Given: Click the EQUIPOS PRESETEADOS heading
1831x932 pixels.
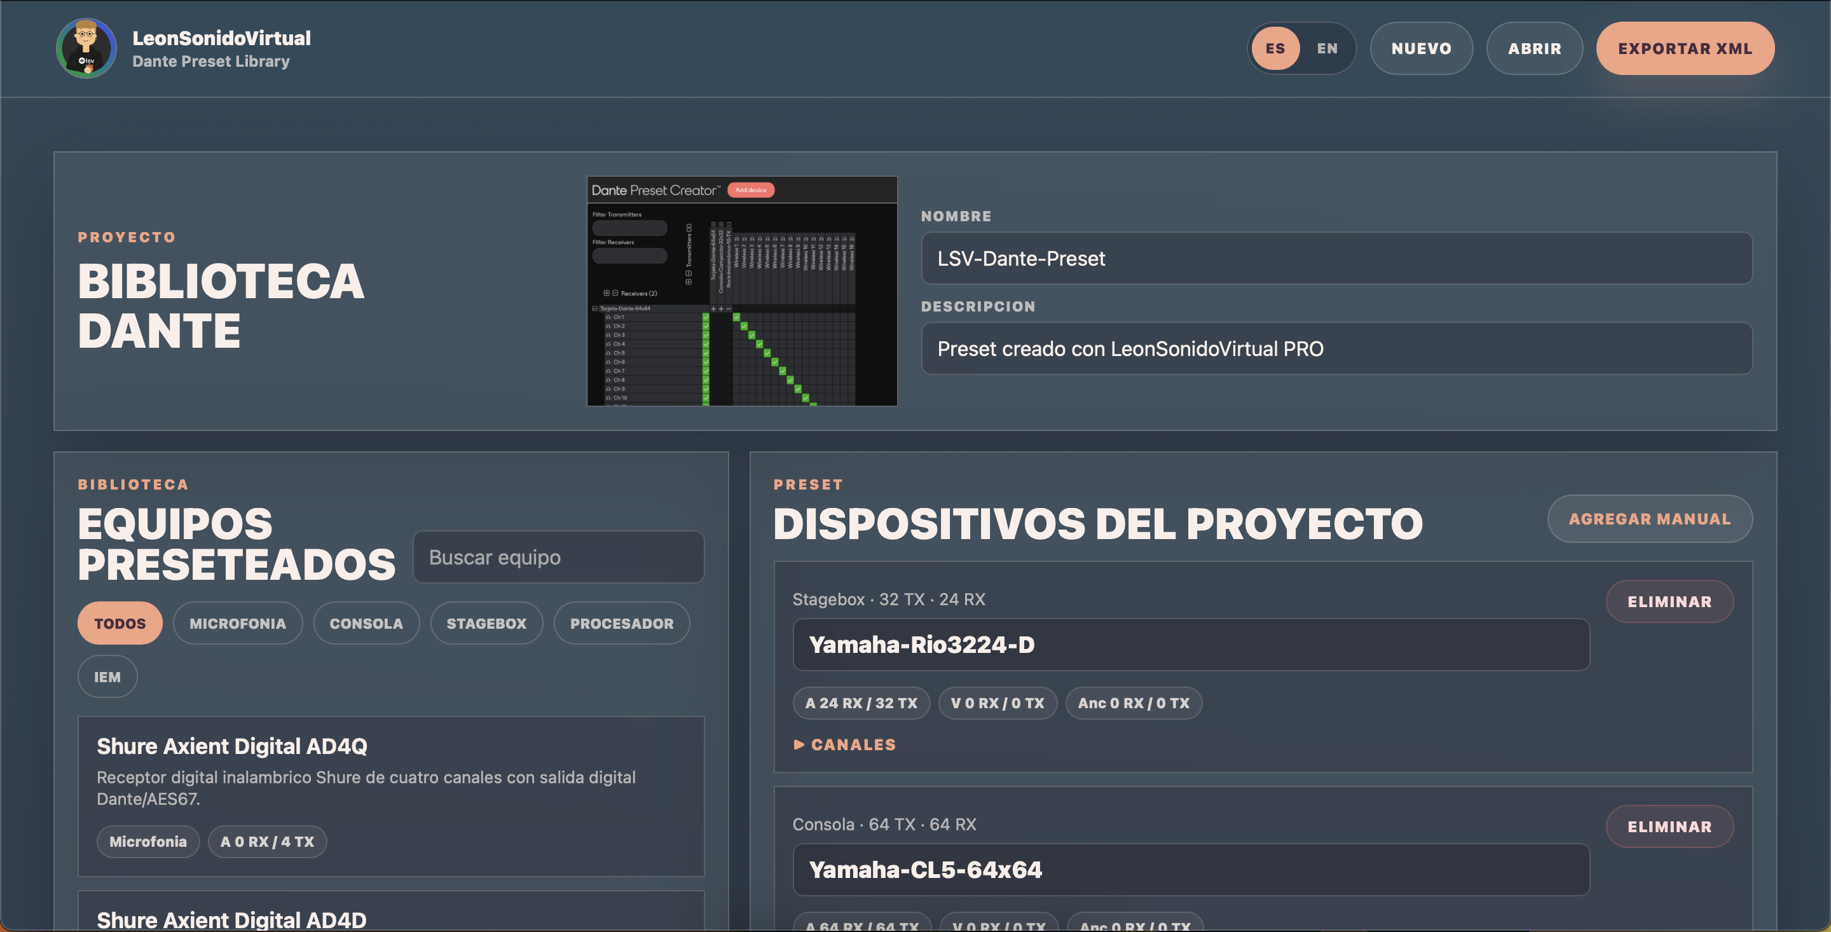Looking at the screenshot, I should [x=236, y=544].
